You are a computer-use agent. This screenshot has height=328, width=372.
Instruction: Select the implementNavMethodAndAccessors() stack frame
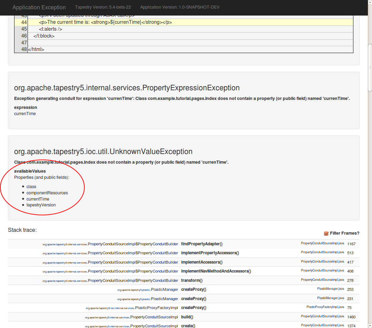tap(216, 271)
